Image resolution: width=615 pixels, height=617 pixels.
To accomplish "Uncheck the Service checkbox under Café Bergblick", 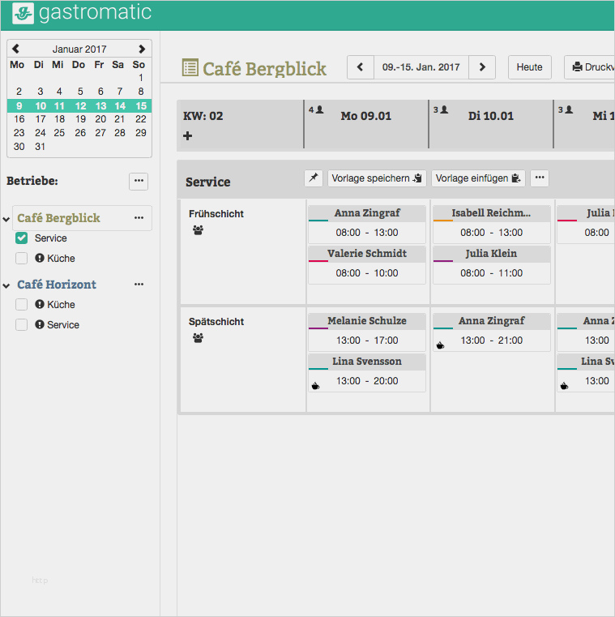I will [x=21, y=238].
